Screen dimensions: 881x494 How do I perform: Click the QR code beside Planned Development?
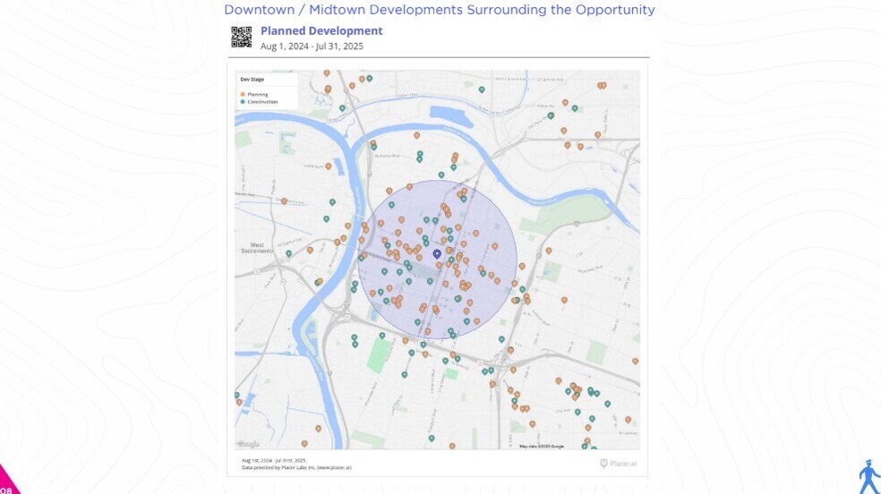(x=241, y=37)
